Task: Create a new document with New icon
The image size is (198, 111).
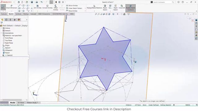Action: tap(22, 2)
